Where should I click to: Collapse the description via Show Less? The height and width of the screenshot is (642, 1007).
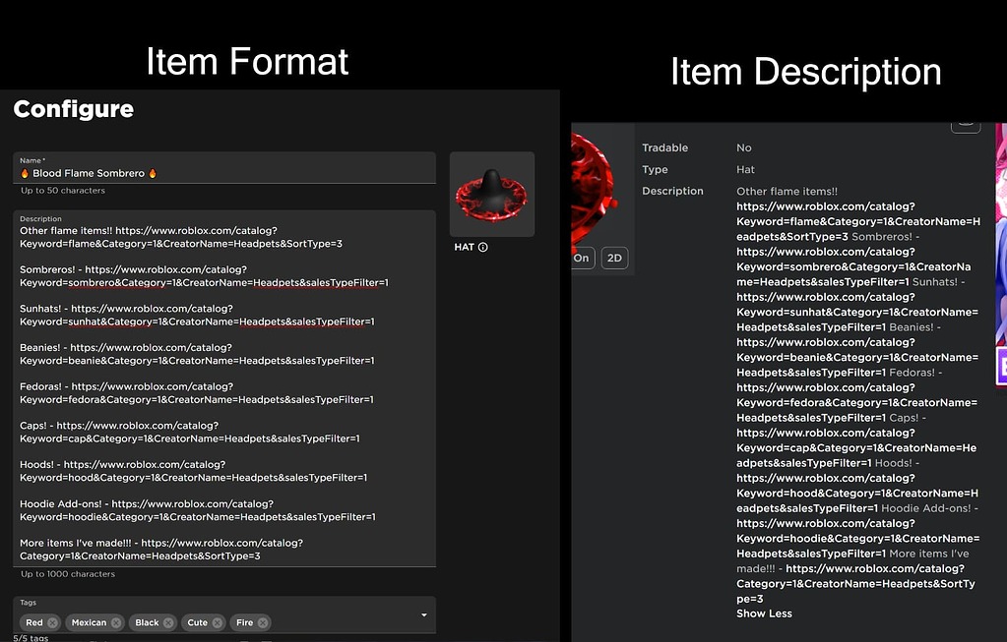tap(764, 613)
